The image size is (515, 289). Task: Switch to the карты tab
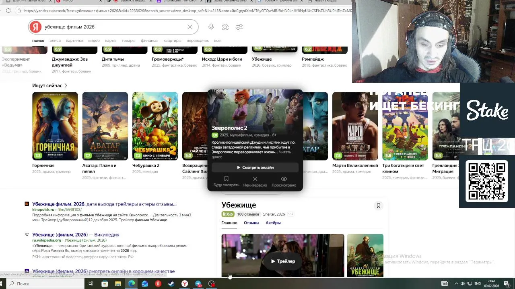click(111, 41)
